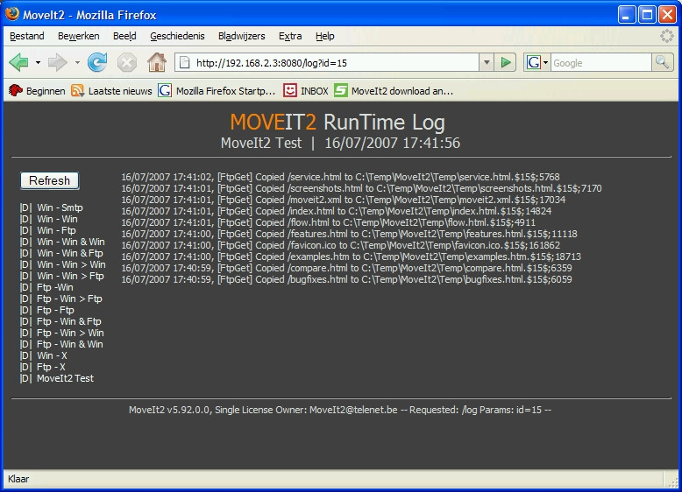The height and width of the screenshot is (492, 682).
Task: Go back with the green Back arrow
Action: pos(18,62)
